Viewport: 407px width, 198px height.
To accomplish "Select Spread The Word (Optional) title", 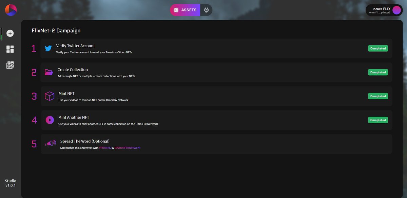I will click(85, 141).
